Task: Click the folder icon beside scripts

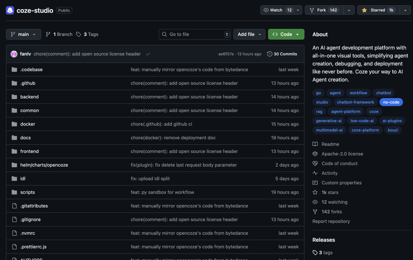Action: click(14, 192)
